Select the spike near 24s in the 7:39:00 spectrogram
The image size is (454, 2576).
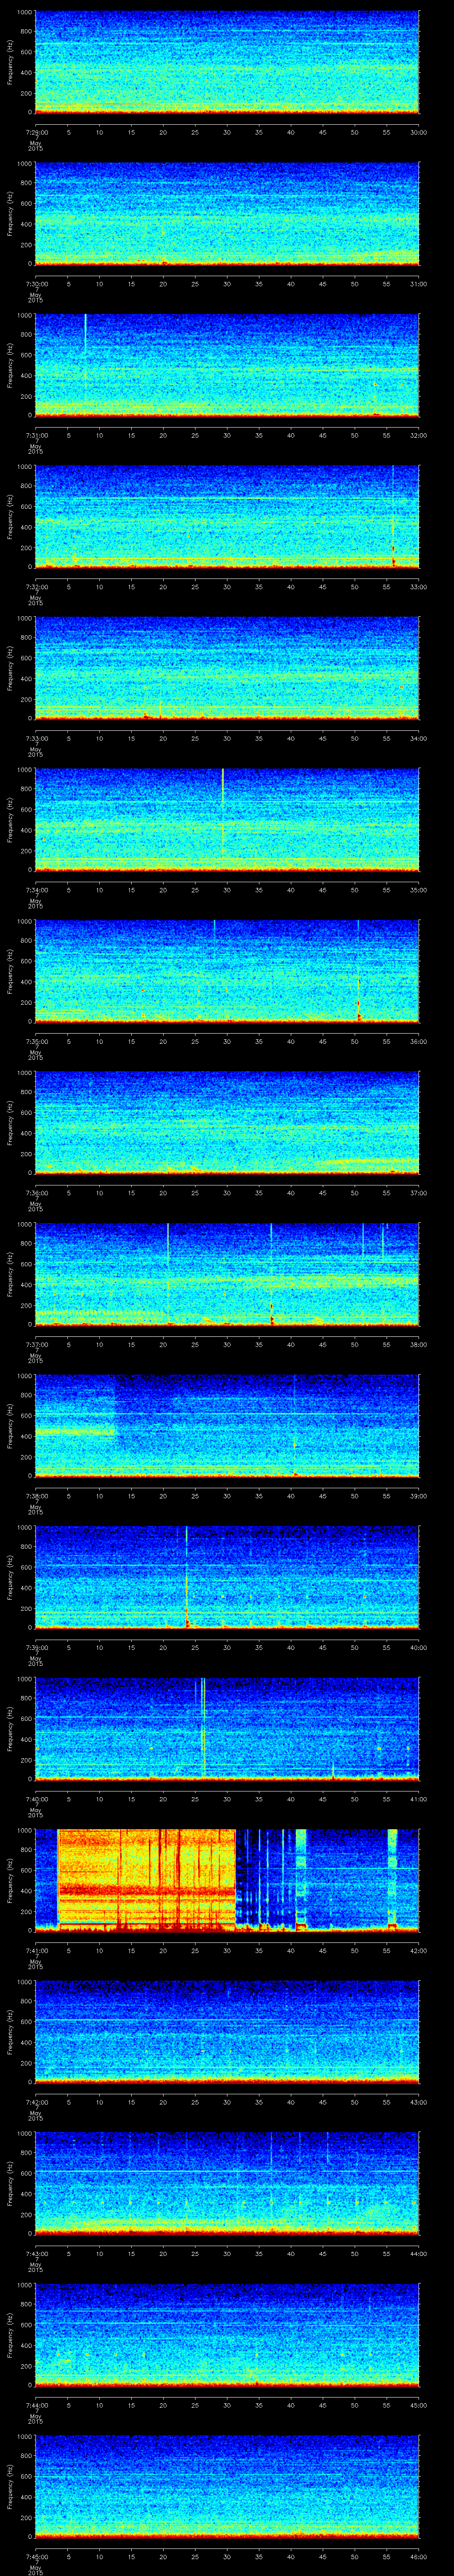point(187,1578)
